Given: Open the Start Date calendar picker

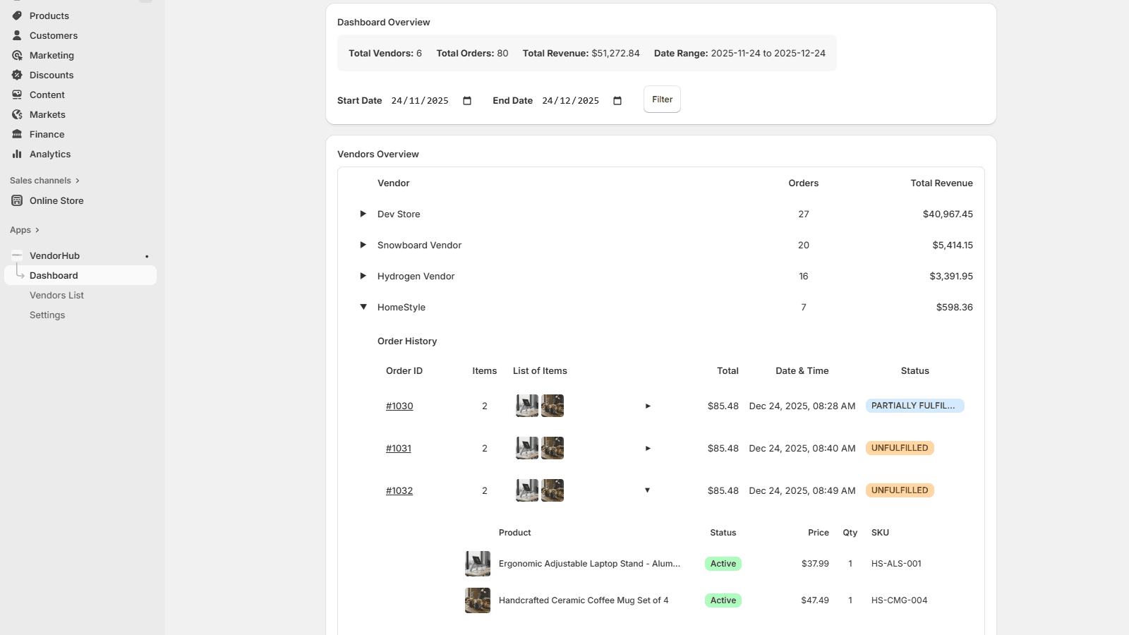Looking at the screenshot, I should pos(466,101).
